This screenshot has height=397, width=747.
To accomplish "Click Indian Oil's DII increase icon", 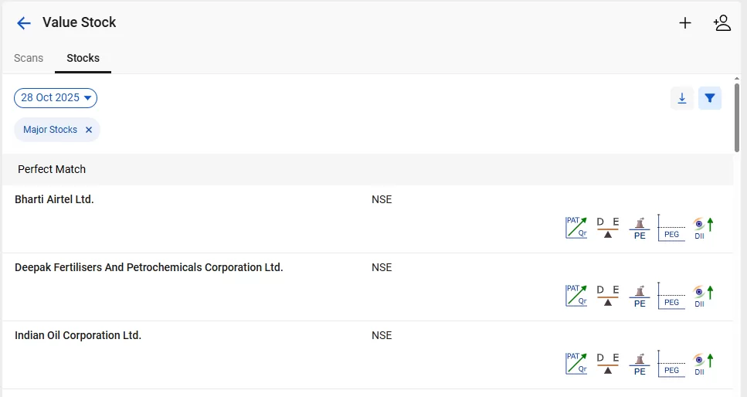I will click(703, 364).
